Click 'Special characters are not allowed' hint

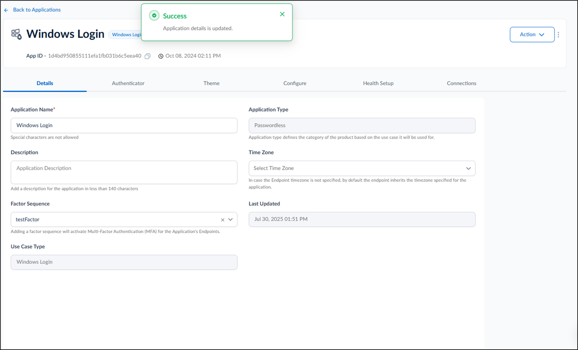pyautogui.click(x=45, y=137)
